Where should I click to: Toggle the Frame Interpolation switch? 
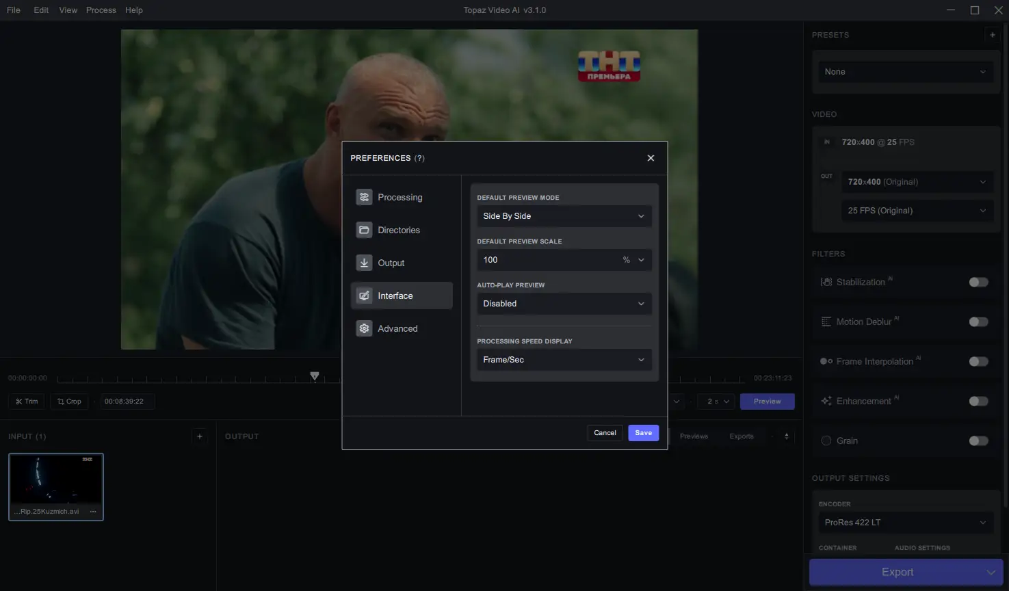979,361
